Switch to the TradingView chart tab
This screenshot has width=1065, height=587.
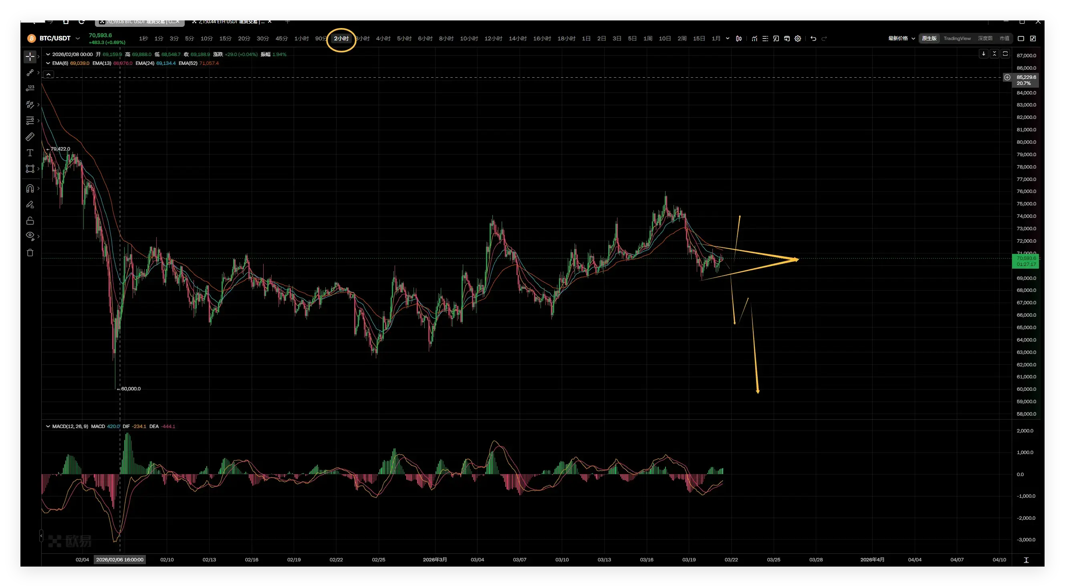click(x=957, y=38)
